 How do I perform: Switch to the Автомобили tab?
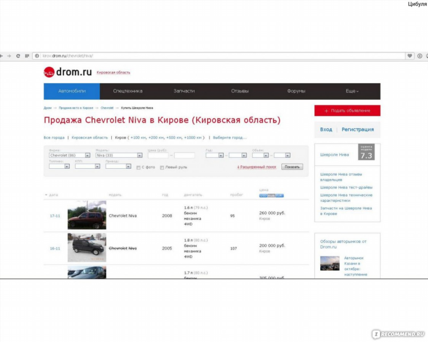click(72, 91)
